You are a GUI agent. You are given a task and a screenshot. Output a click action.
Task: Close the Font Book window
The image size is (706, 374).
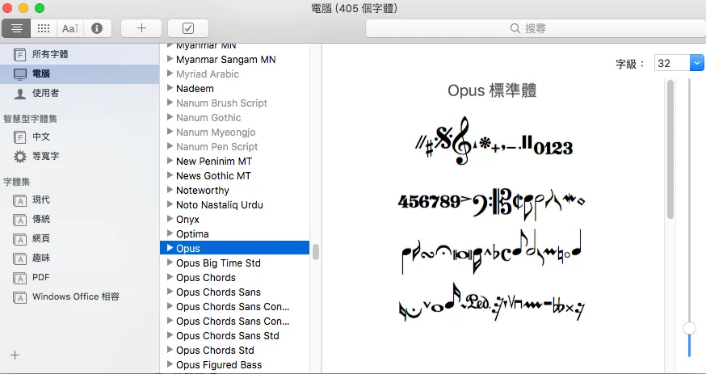click(7, 8)
